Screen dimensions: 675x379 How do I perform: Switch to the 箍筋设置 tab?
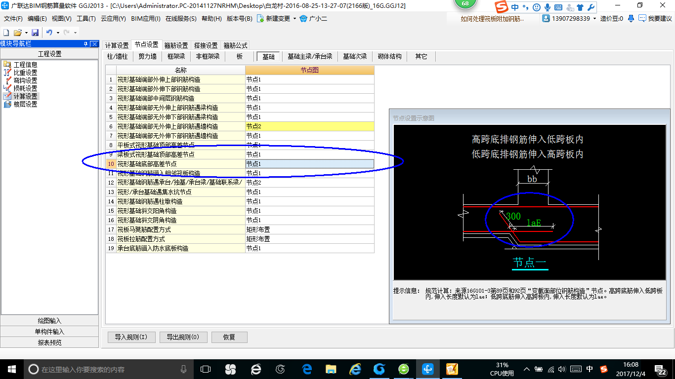point(176,45)
